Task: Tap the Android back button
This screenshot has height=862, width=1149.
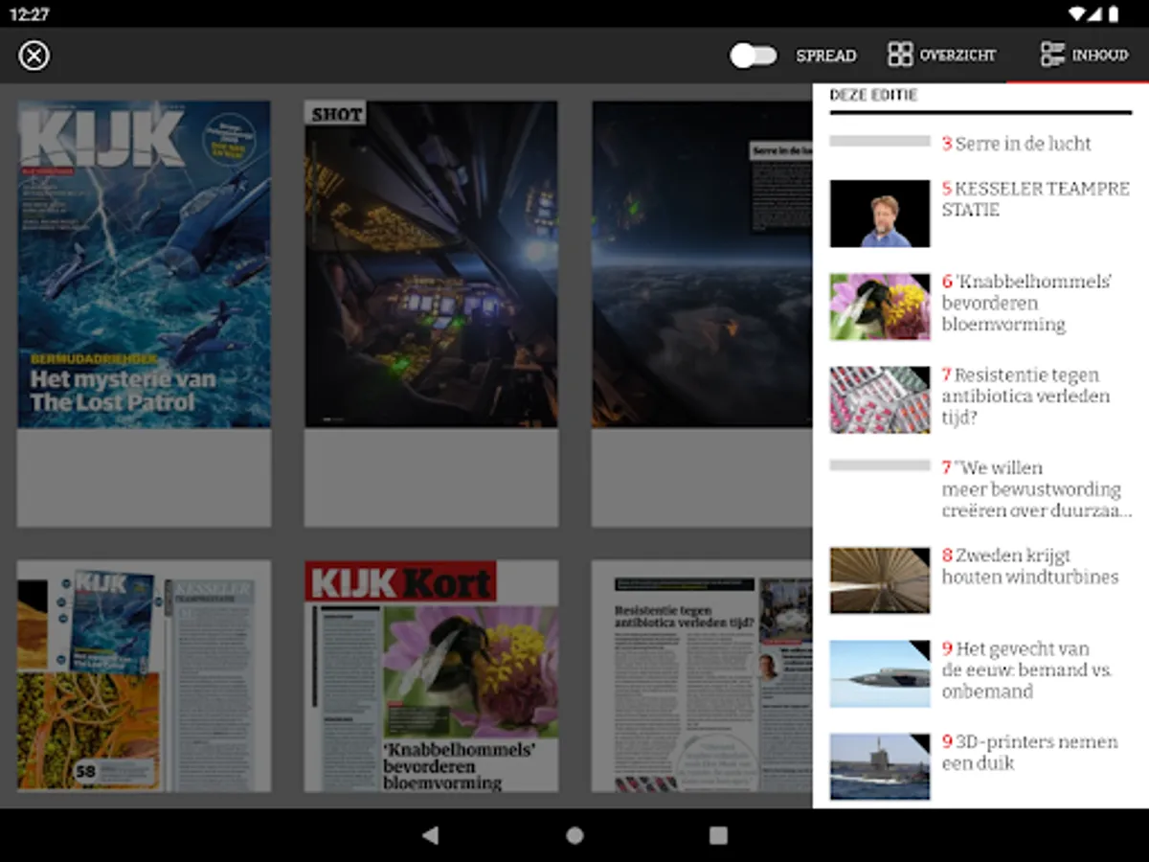Action: coord(431,835)
